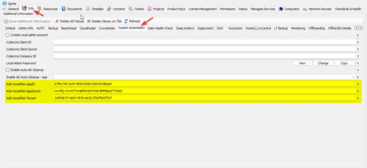The width and height of the screenshot is (367, 168).
Task: Edit the AAD-AutoPilot-Tenant field
Action: point(205,98)
